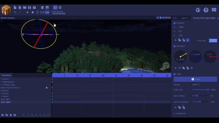Click the timeline delete trash icon

(x=11, y=115)
